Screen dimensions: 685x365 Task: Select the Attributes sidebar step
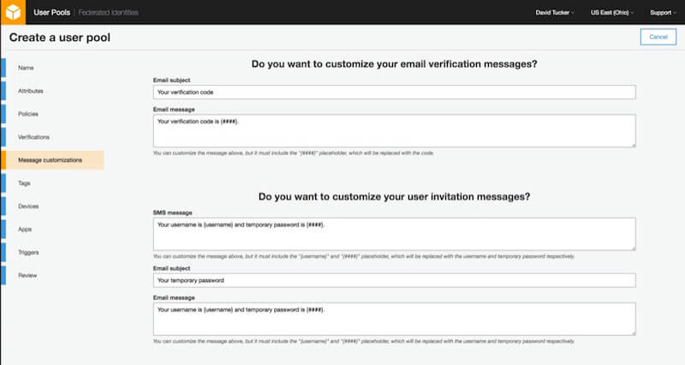coord(31,90)
